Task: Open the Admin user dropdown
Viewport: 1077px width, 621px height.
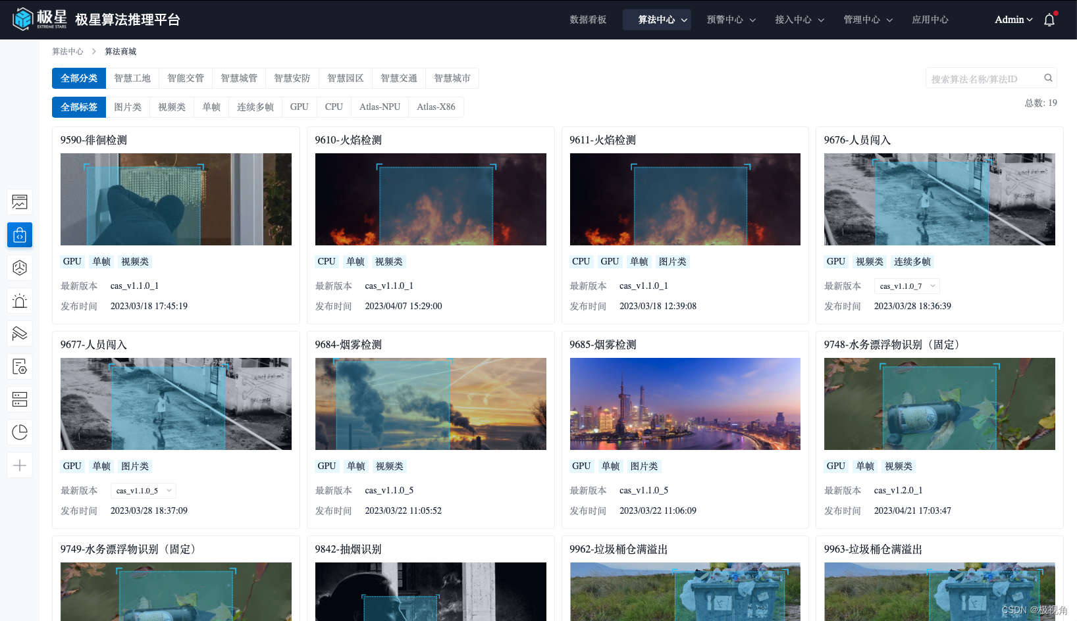Action: [x=1013, y=20]
